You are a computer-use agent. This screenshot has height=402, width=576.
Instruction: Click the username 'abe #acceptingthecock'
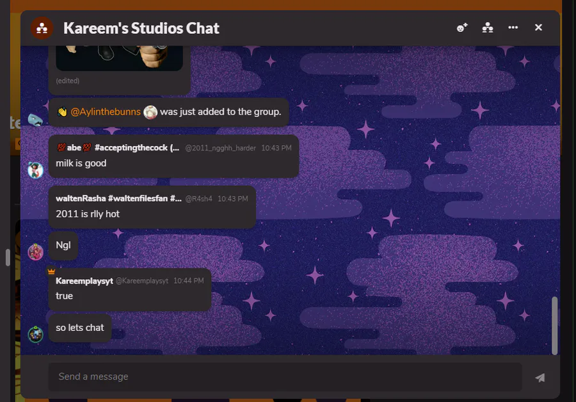click(118, 148)
